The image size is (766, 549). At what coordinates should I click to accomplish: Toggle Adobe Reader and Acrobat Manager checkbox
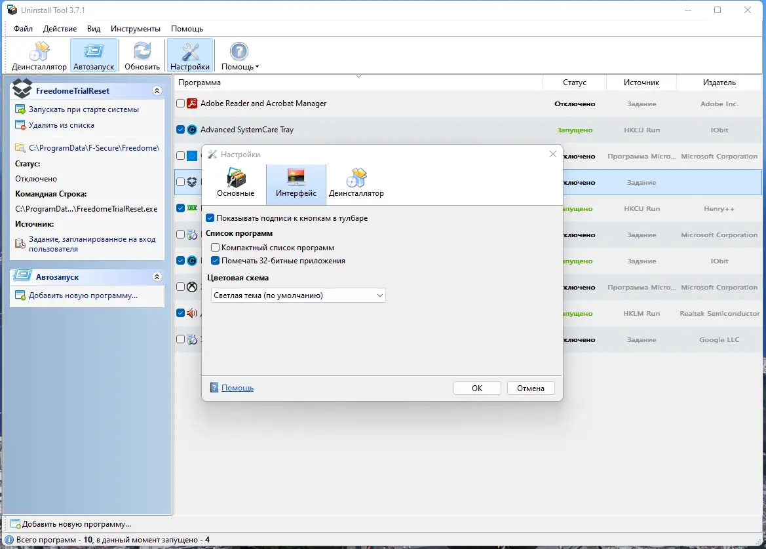point(181,104)
